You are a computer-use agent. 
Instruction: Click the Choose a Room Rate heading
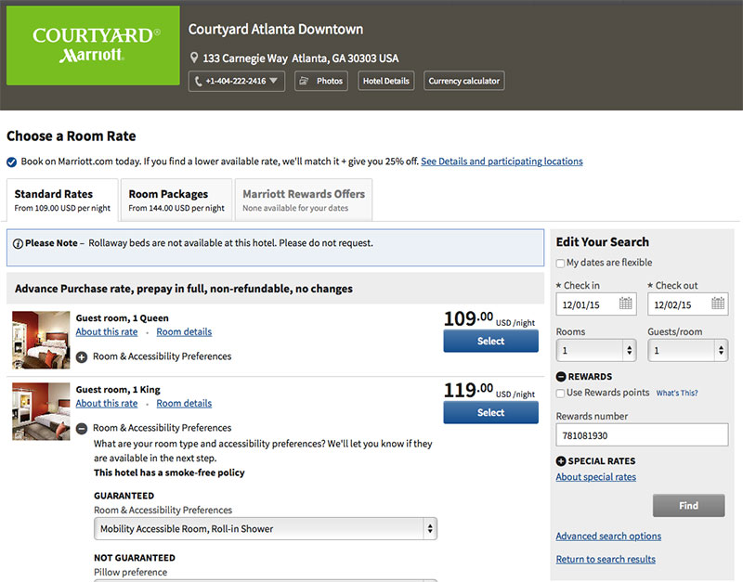coord(72,136)
